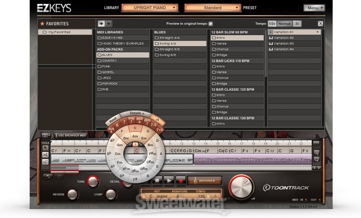This screenshot has width=361, height=218.
Task: Open the Menu dropdown
Action: tap(314, 8)
